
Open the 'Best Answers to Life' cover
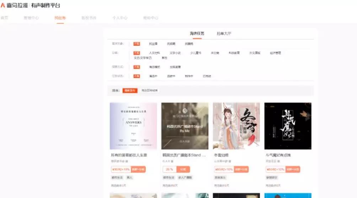[x=133, y=126]
